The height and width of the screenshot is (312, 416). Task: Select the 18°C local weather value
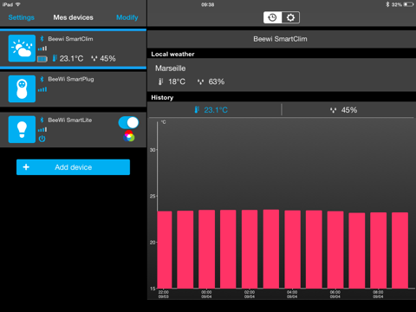177,81
